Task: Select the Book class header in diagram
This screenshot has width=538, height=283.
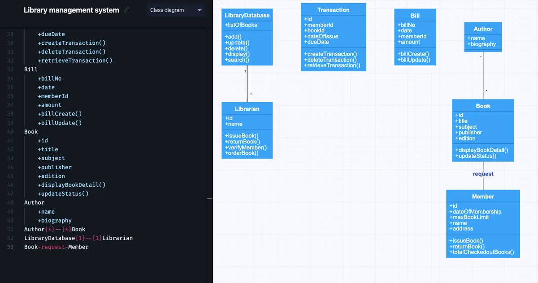Action: click(483, 106)
